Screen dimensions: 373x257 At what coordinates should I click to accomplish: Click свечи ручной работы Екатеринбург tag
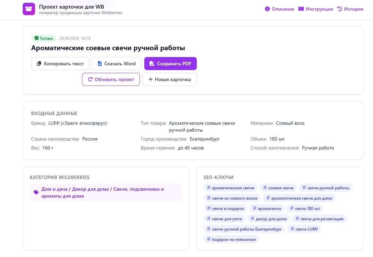244,229
